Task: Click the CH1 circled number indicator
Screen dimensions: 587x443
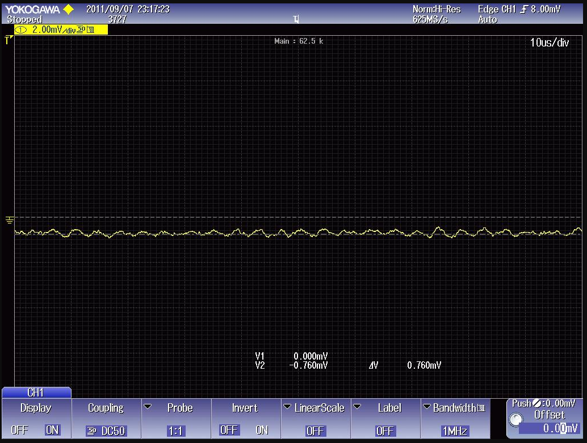Action: [x=20, y=30]
